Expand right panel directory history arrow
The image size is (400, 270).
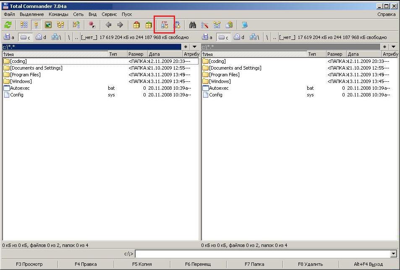(393, 47)
